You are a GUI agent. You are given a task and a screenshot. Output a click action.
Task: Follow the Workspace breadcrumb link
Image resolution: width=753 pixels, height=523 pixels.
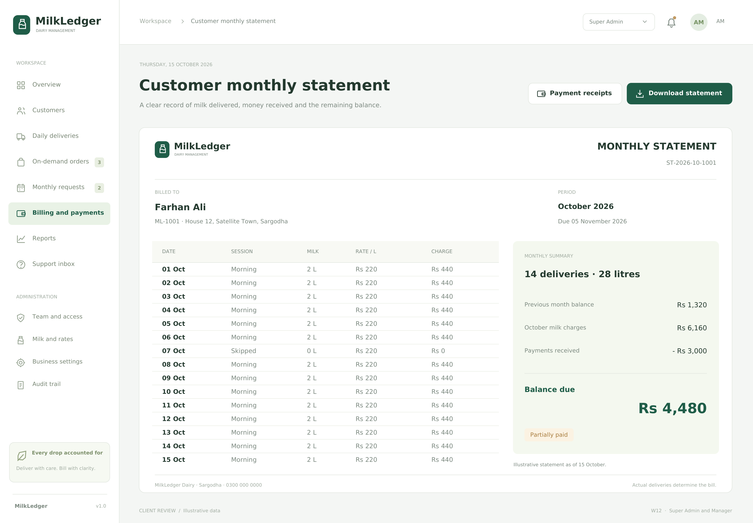(x=155, y=21)
